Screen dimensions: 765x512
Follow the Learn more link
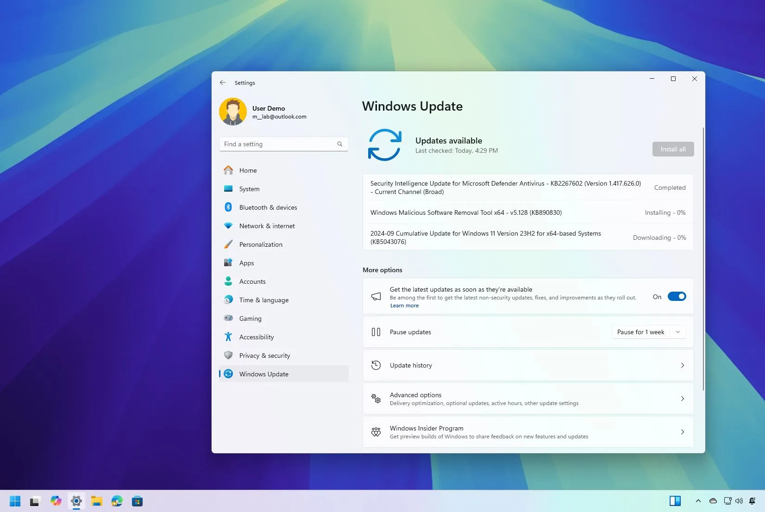404,306
